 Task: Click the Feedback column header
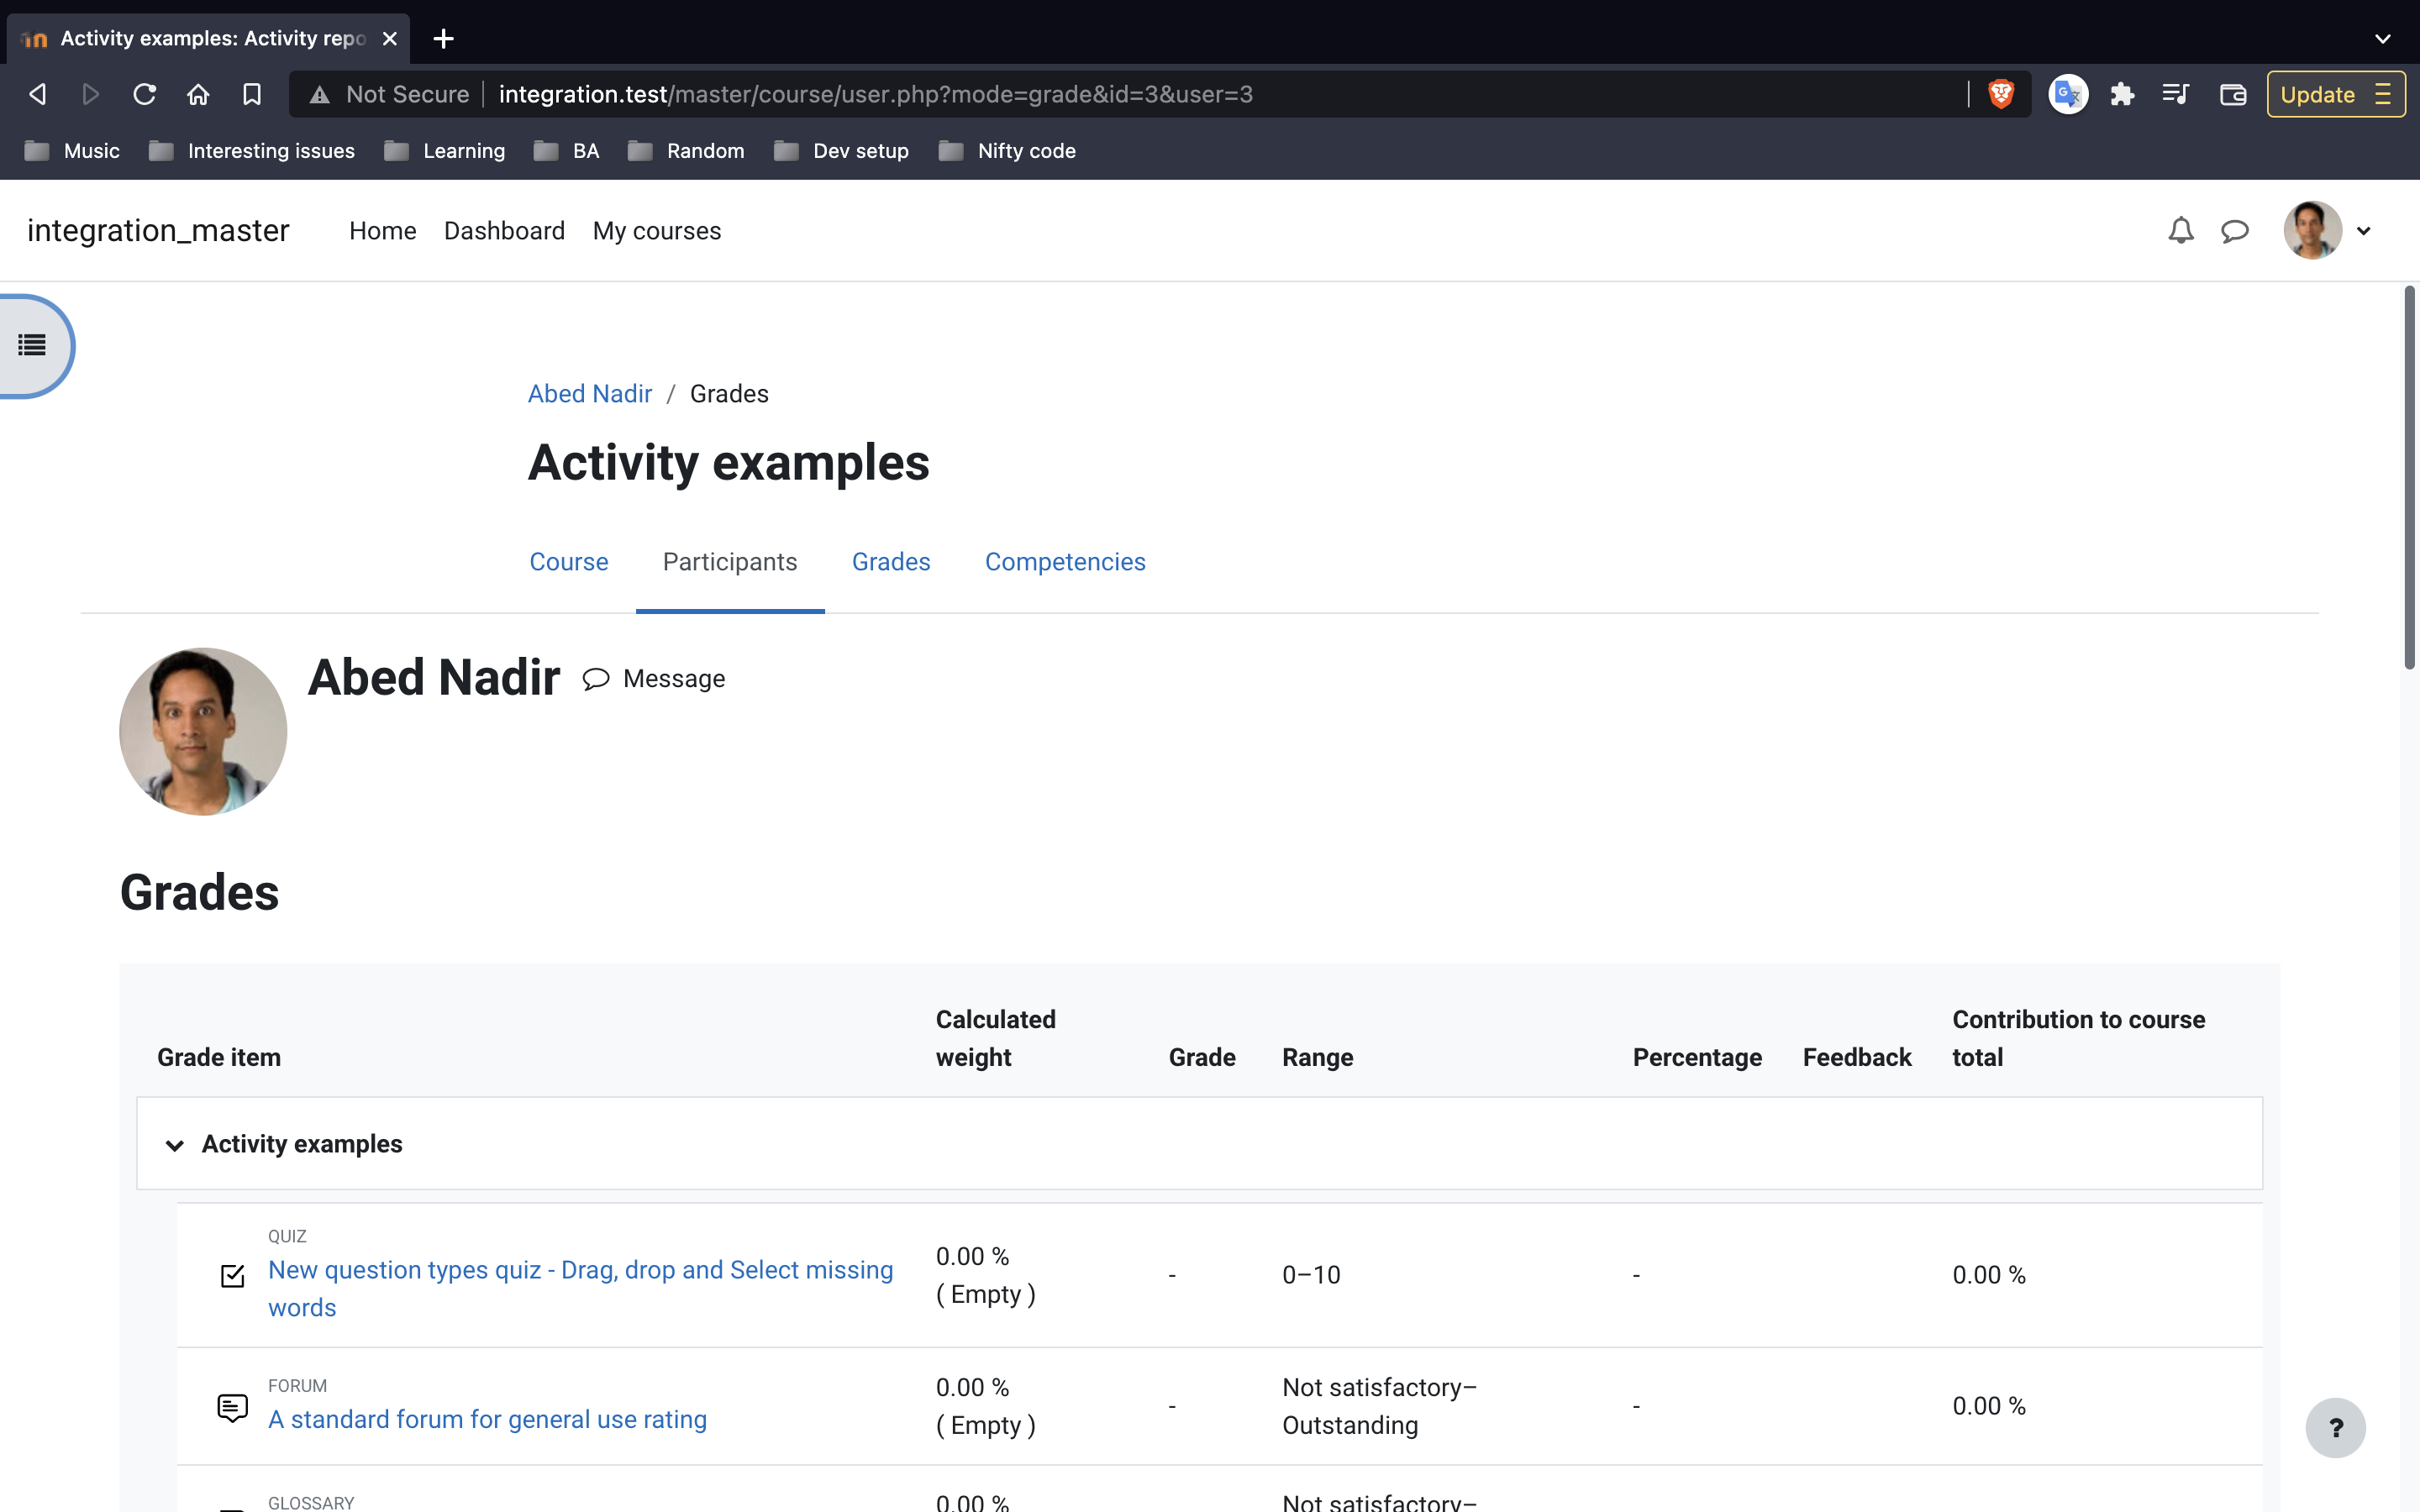click(x=1857, y=1058)
